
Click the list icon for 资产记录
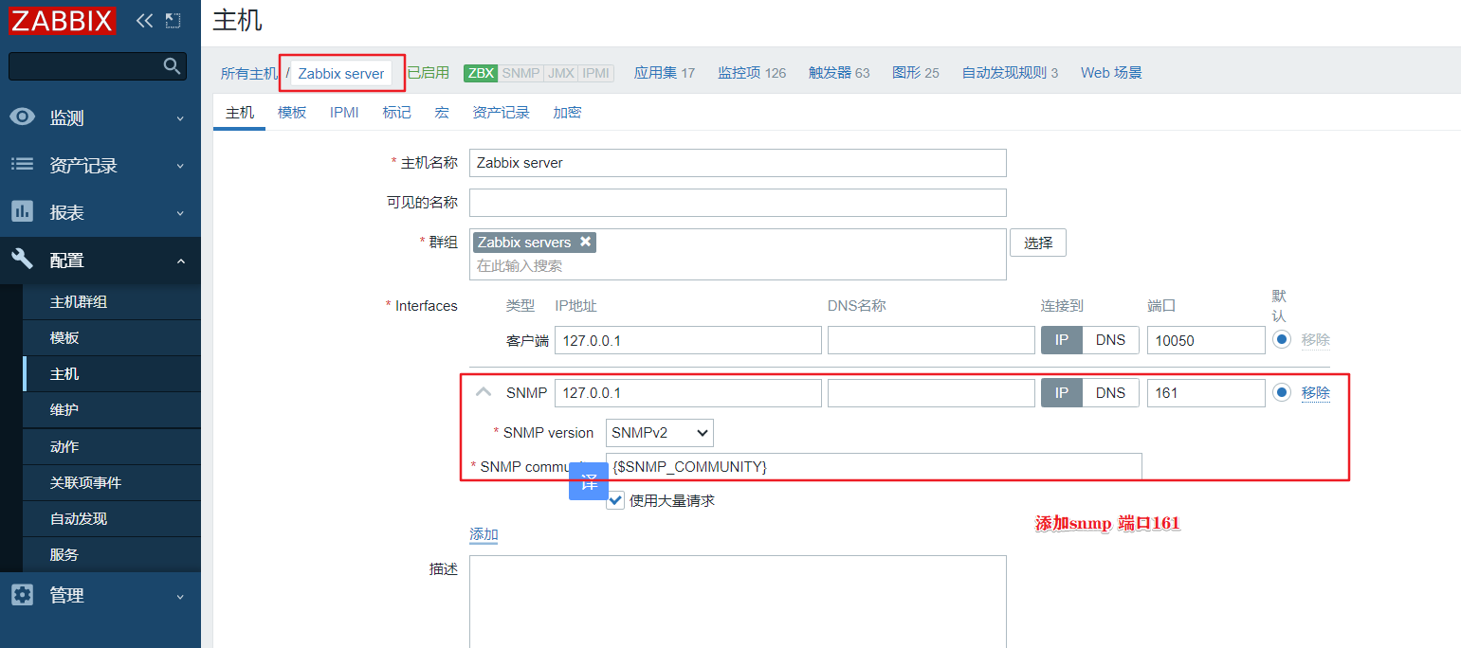click(22, 164)
